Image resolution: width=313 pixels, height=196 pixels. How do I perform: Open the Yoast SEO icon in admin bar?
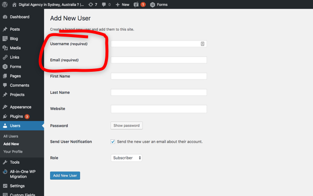click(x=136, y=5)
